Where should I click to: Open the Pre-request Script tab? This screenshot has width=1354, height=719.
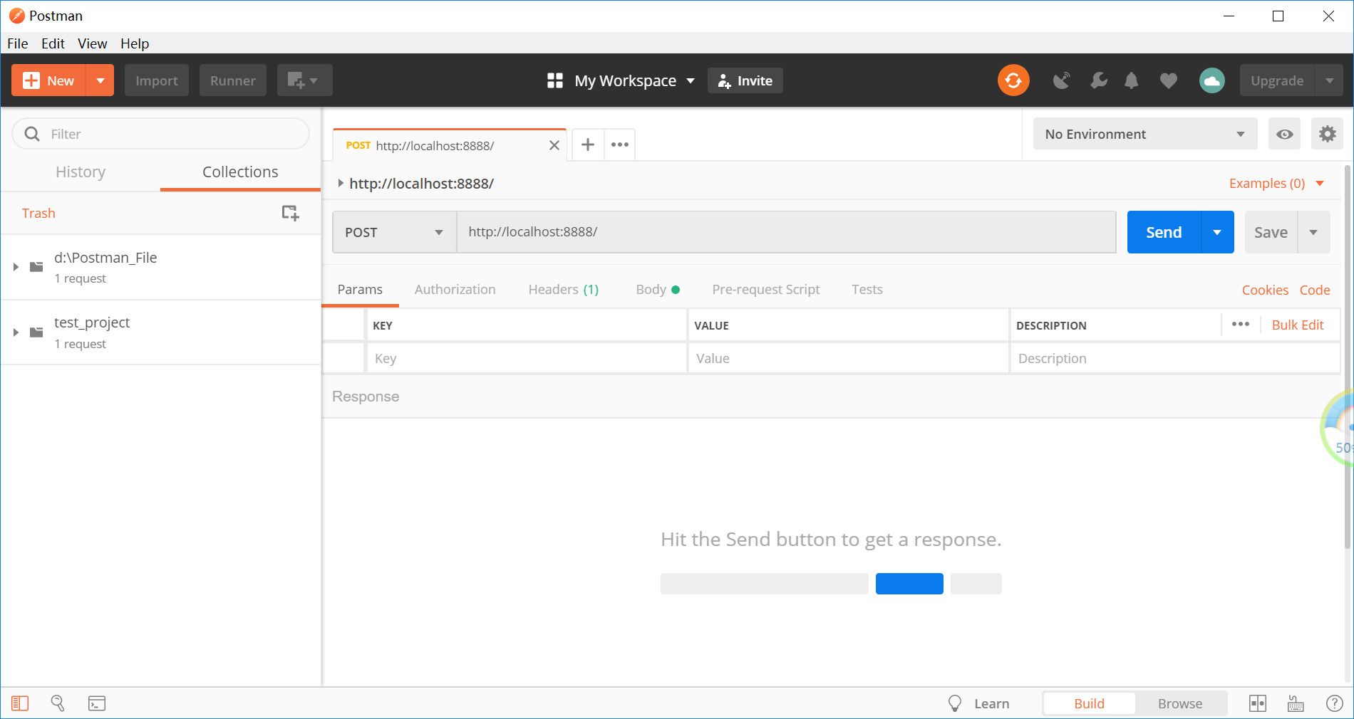[766, 289]
